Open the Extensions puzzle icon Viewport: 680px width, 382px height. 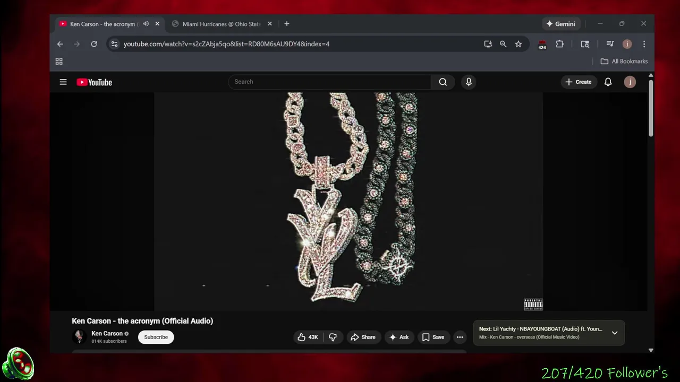click(559, 44)
